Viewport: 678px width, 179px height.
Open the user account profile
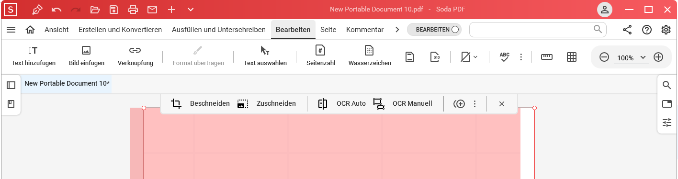point(605,10)
